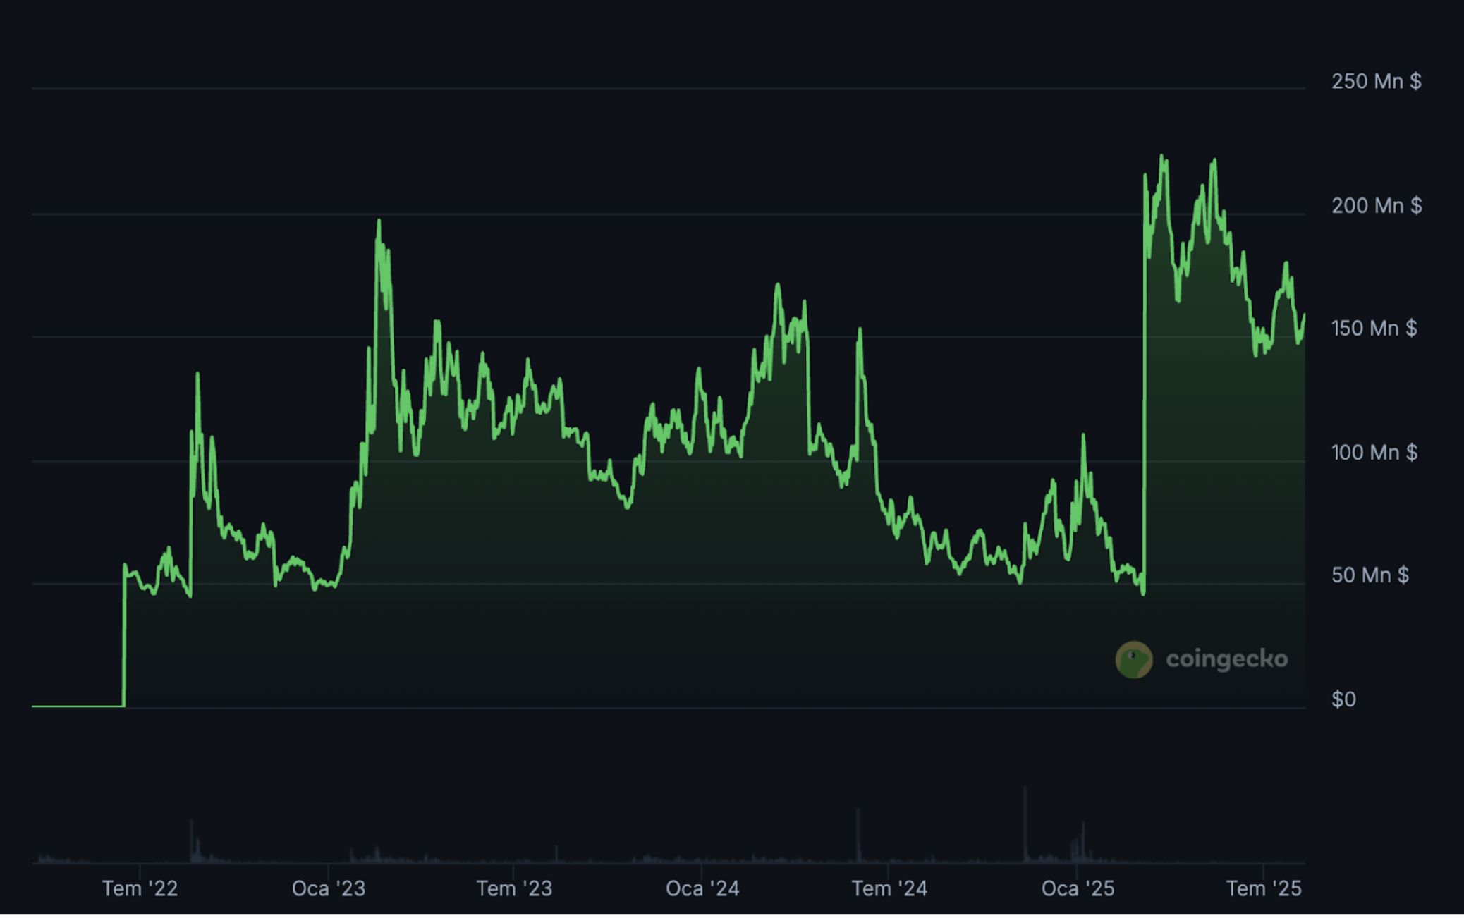
Task: Click the CoinGecko gecko logo icon
Action: click(1133, 660)
